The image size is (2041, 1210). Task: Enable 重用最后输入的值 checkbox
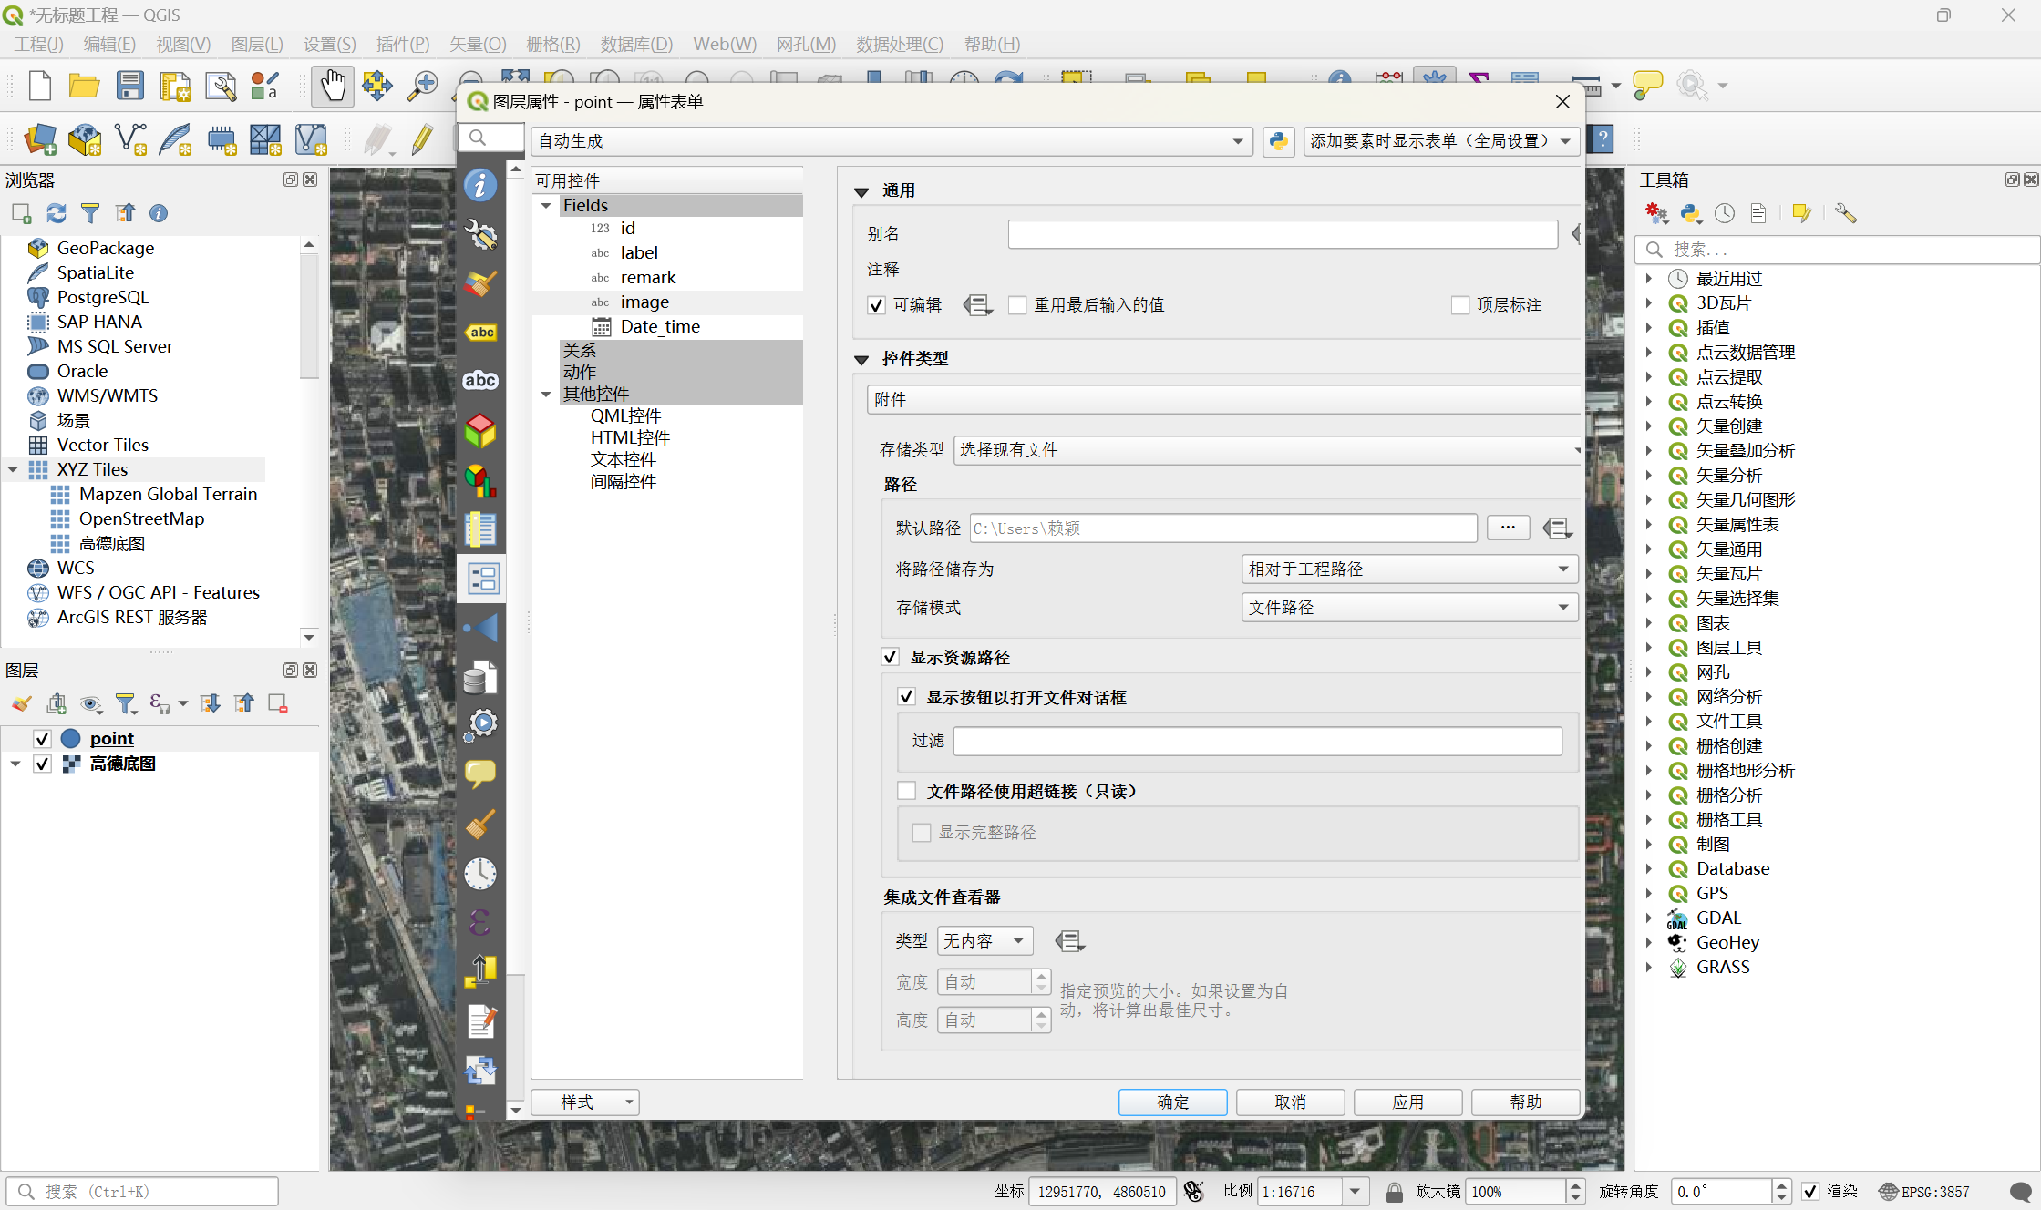click(1017, 305)
